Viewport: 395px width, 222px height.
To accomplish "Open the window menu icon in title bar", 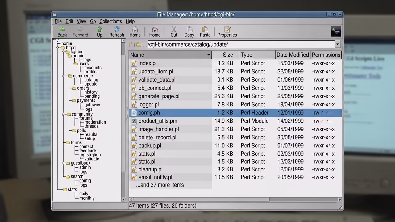I will click(55, 14).
